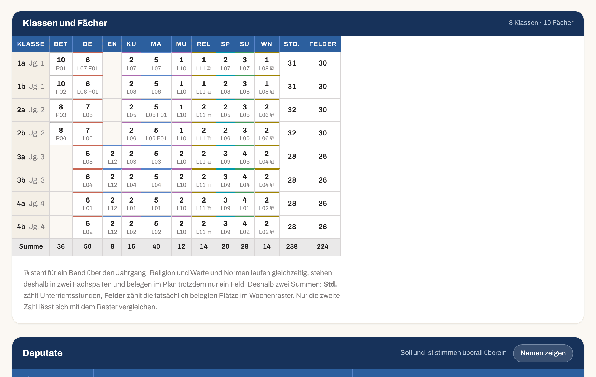Click 2a MA cell L05 F01
Screen dimensions: 596x377
coord(156,110)
